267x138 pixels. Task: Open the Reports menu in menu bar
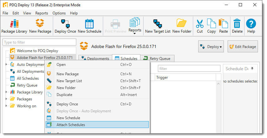click(x=42, y=13)
